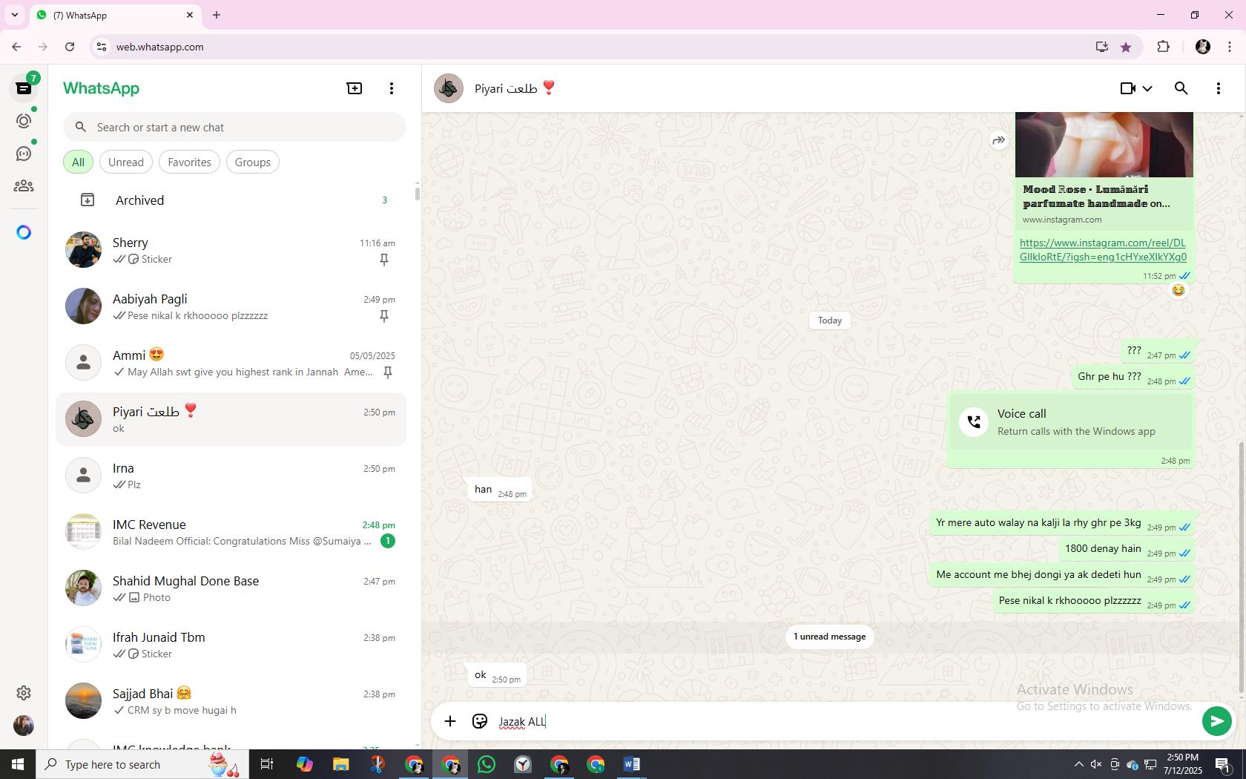Viewport: 1246px width, 779px height.
Task: Open the Ammi chat
Action: 231,363
